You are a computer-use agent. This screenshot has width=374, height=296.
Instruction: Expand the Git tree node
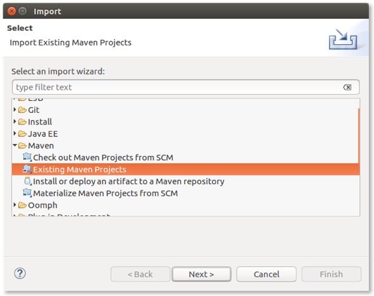point(15,109)
